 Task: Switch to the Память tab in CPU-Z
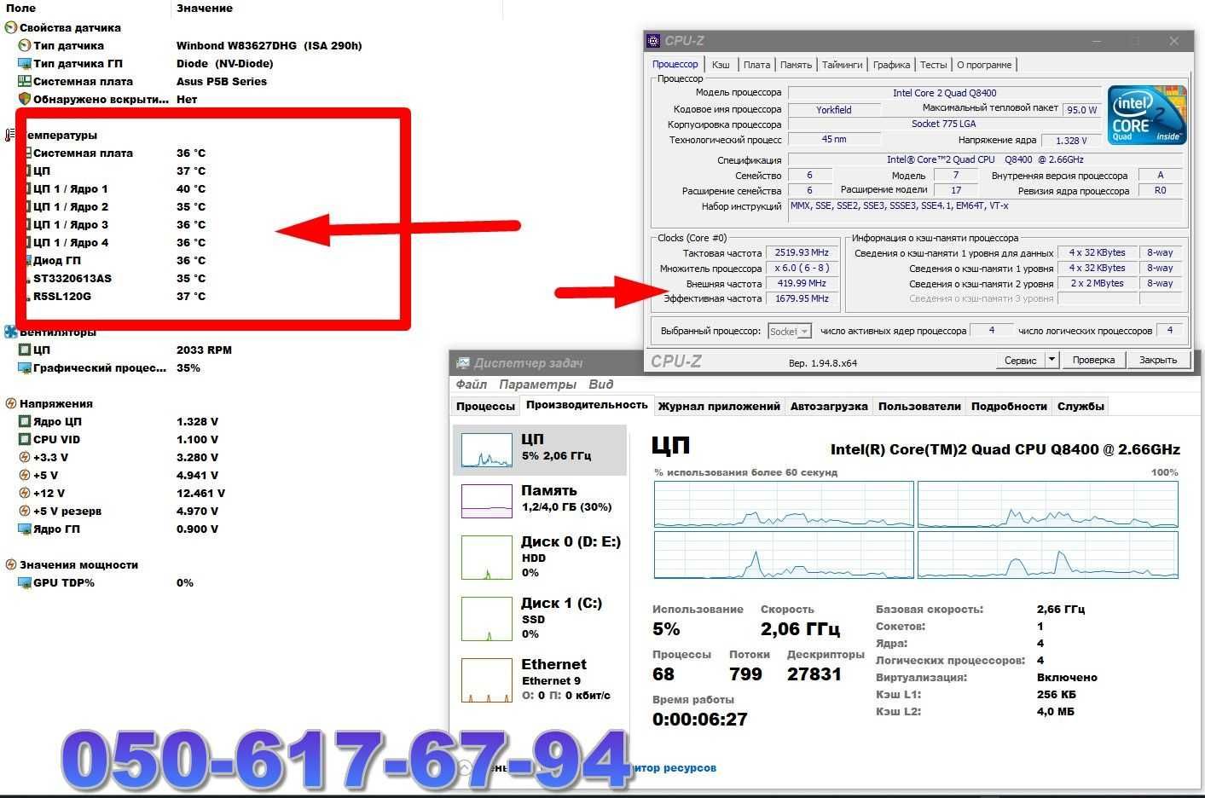coord(796,65)
